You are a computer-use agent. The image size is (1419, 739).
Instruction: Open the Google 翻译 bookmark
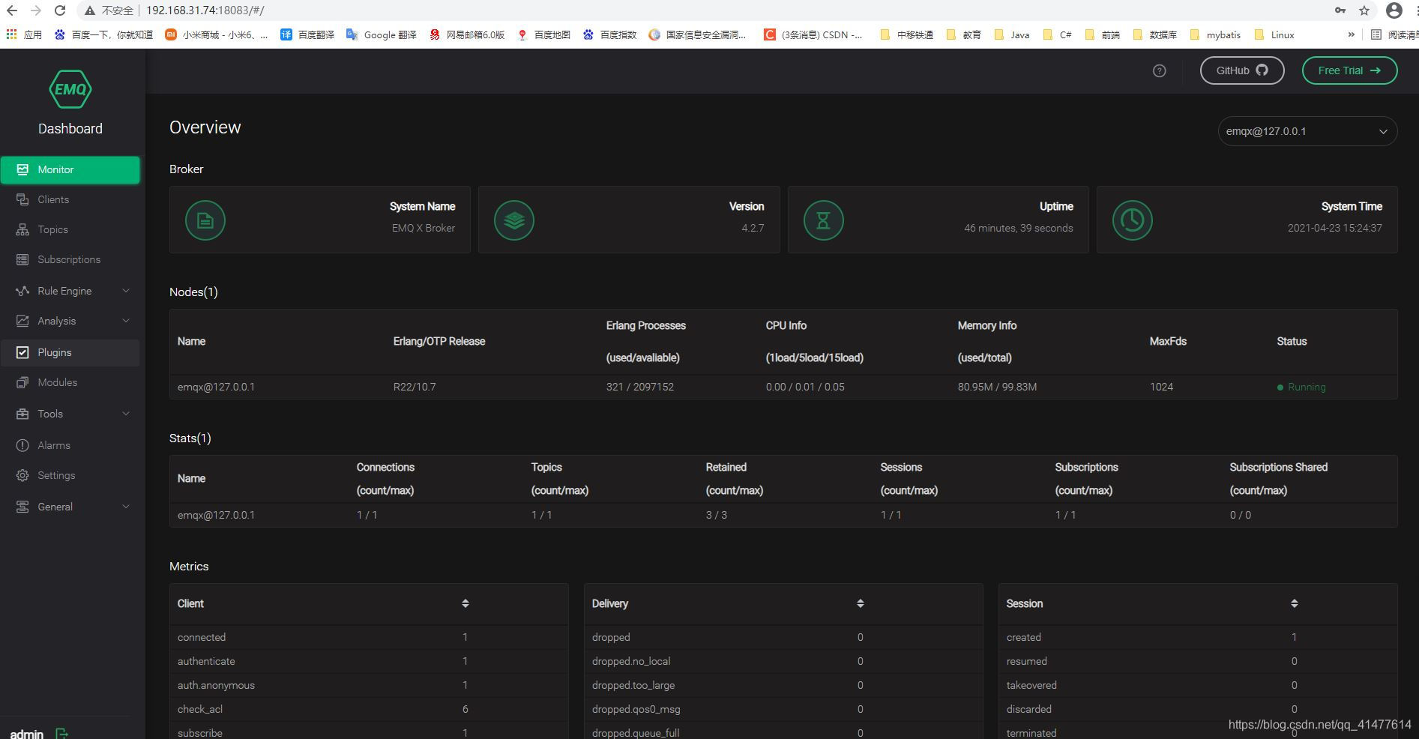[x=382, y=34]
